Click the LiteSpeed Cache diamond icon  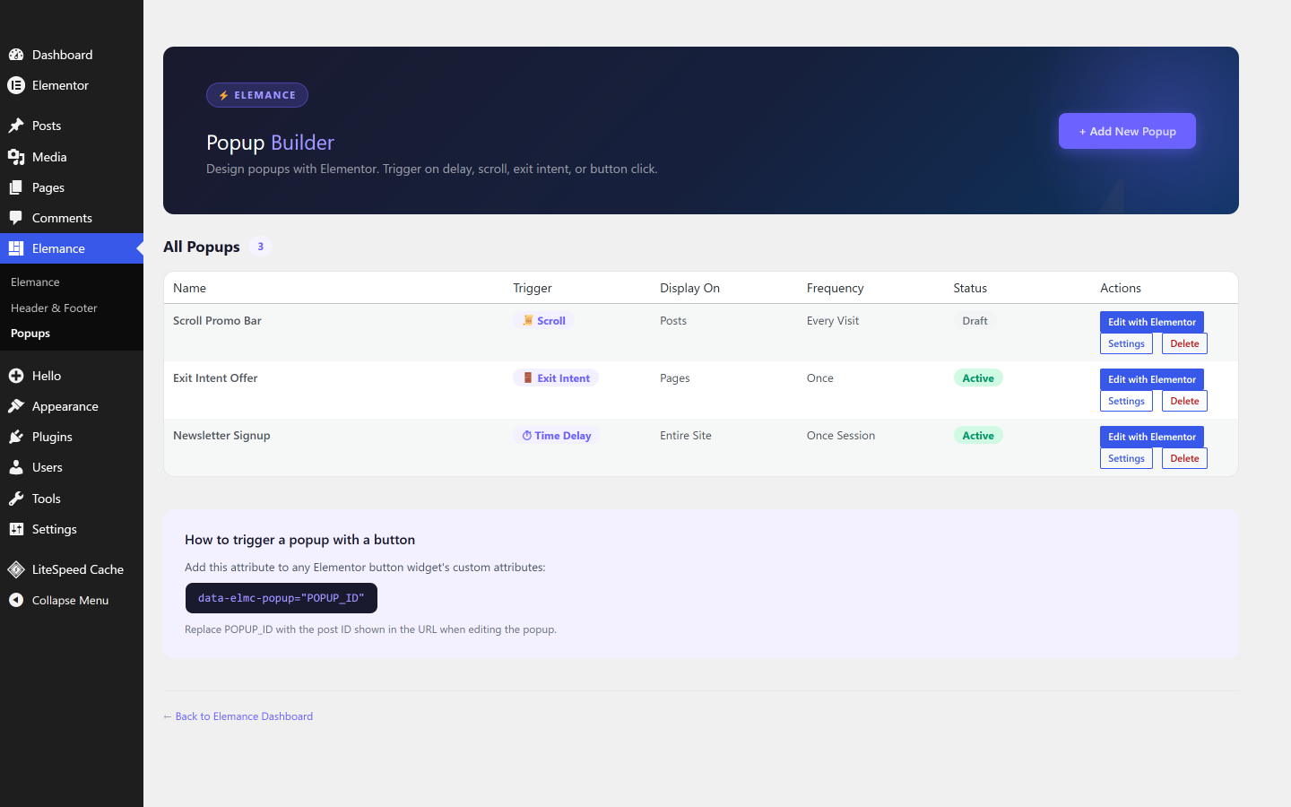click(x=16, y=569)
